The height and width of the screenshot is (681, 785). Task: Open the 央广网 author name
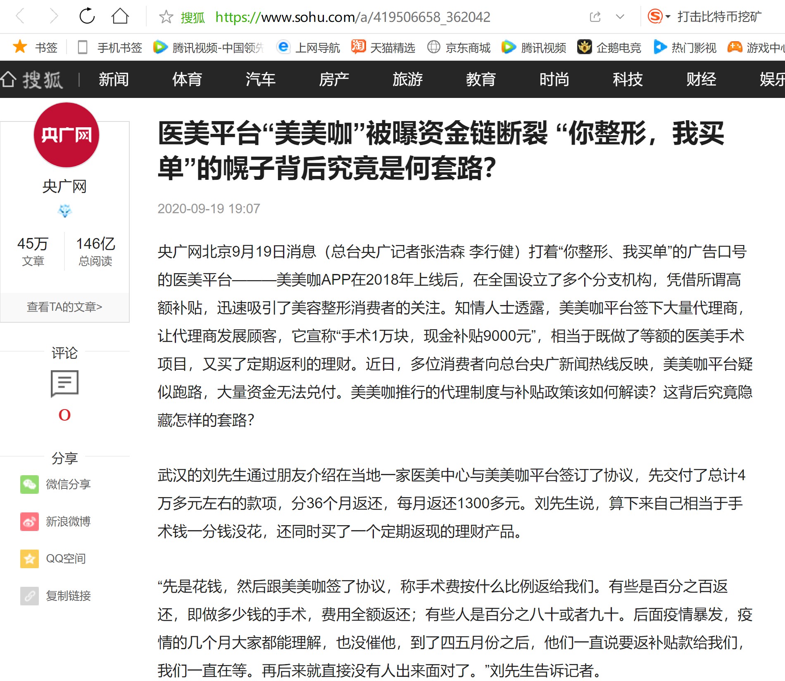click(x=64, y=187)
